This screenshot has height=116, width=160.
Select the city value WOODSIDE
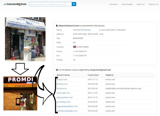coord(78,38)
